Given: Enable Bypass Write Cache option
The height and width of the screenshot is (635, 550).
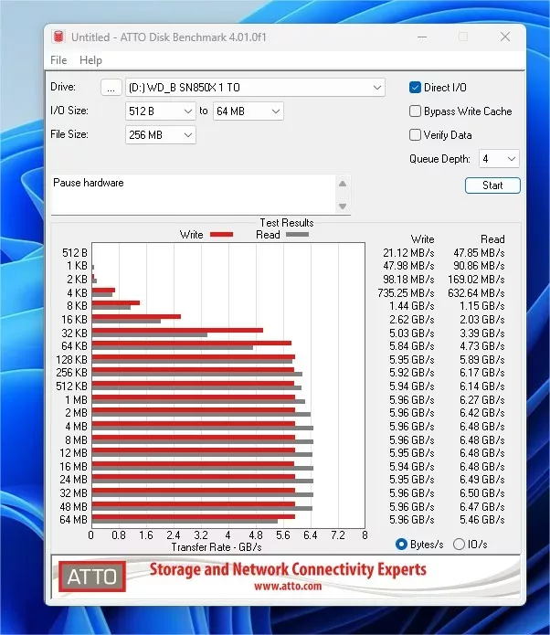Looking at the screenshot, I should (416, 111).
